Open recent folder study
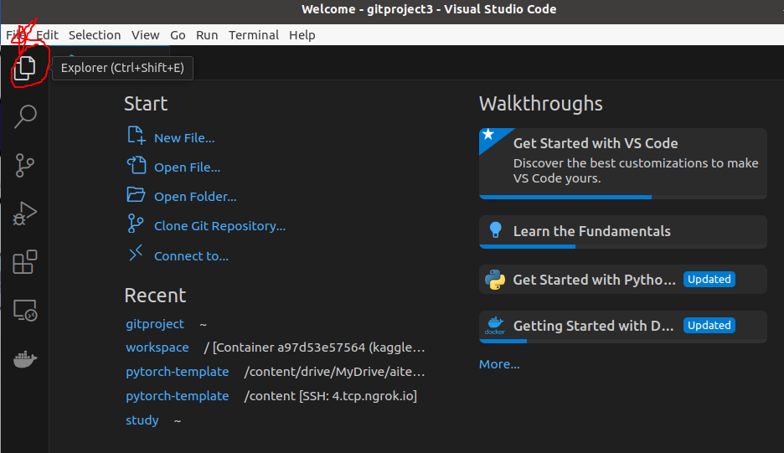 [142, 420]
